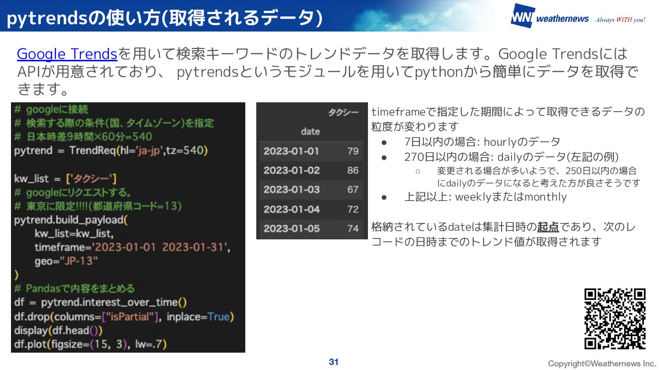Click the 'Always WITH you!' tagline
Viewport: 659px width, 370px height.
[621, 20]
